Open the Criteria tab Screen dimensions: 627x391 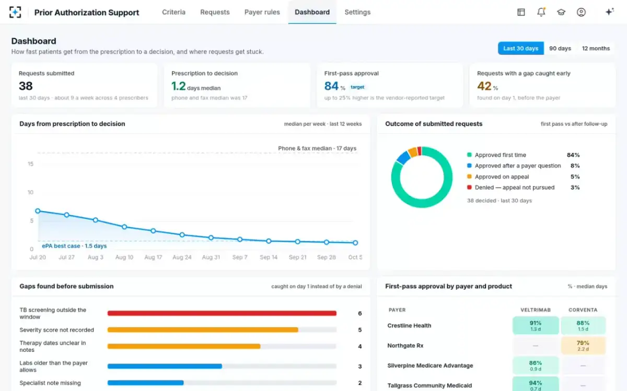pos(173,12)
